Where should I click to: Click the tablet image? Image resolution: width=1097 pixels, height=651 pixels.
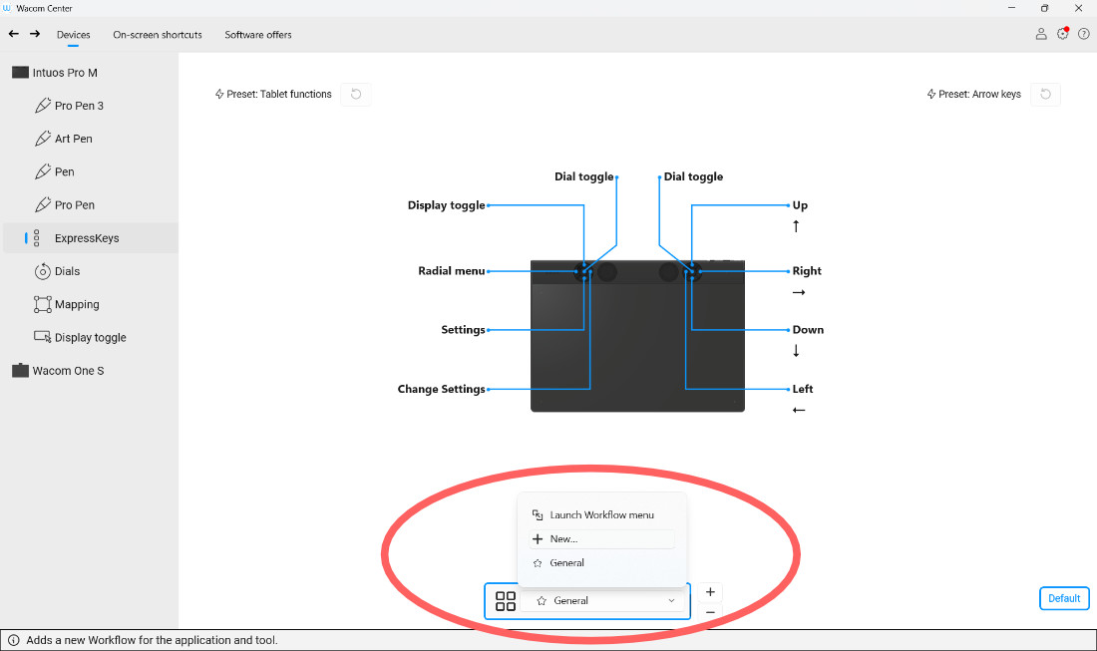[637, 336]
